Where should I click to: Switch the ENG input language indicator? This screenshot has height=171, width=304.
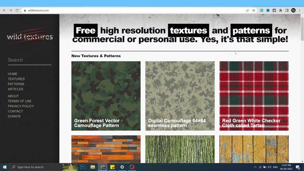(275, 167)
